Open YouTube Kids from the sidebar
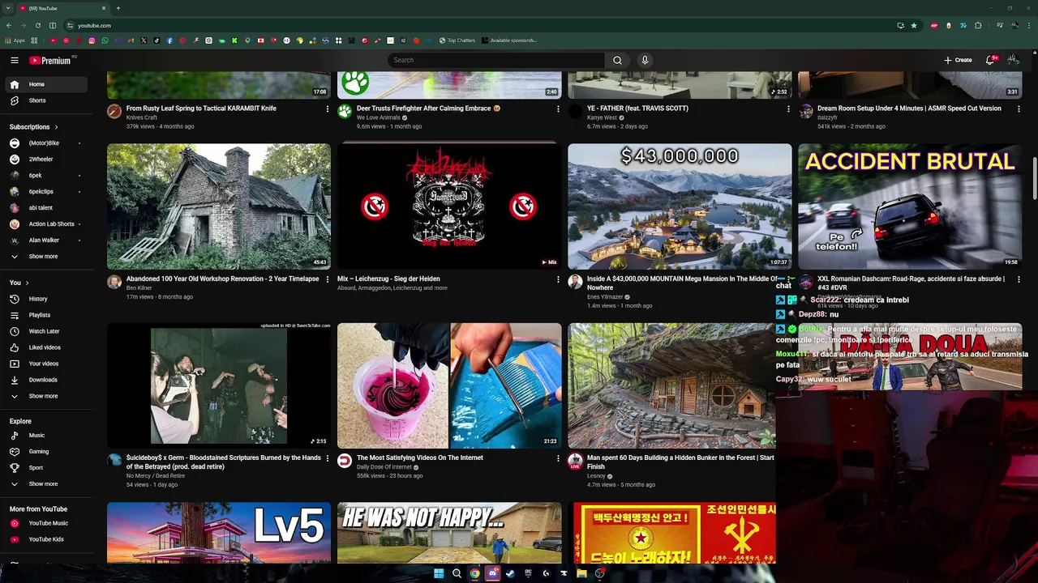 (x=45, y=539)
